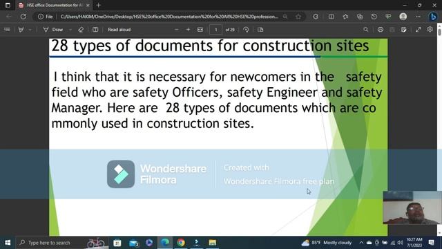
Task: Open the Bing sidebar button
Action: (433, 17)
